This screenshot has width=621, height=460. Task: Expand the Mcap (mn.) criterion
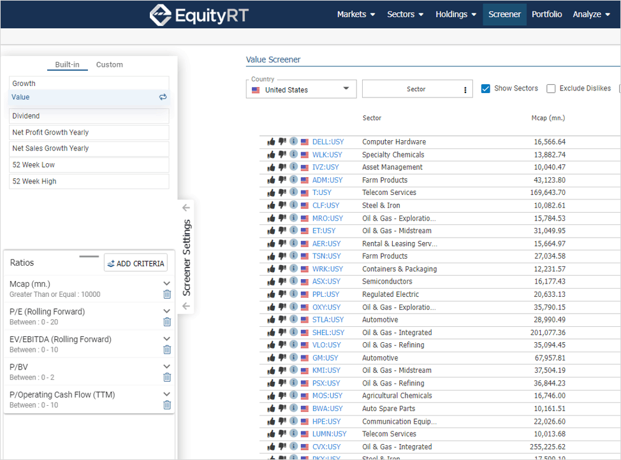[167, 284]
